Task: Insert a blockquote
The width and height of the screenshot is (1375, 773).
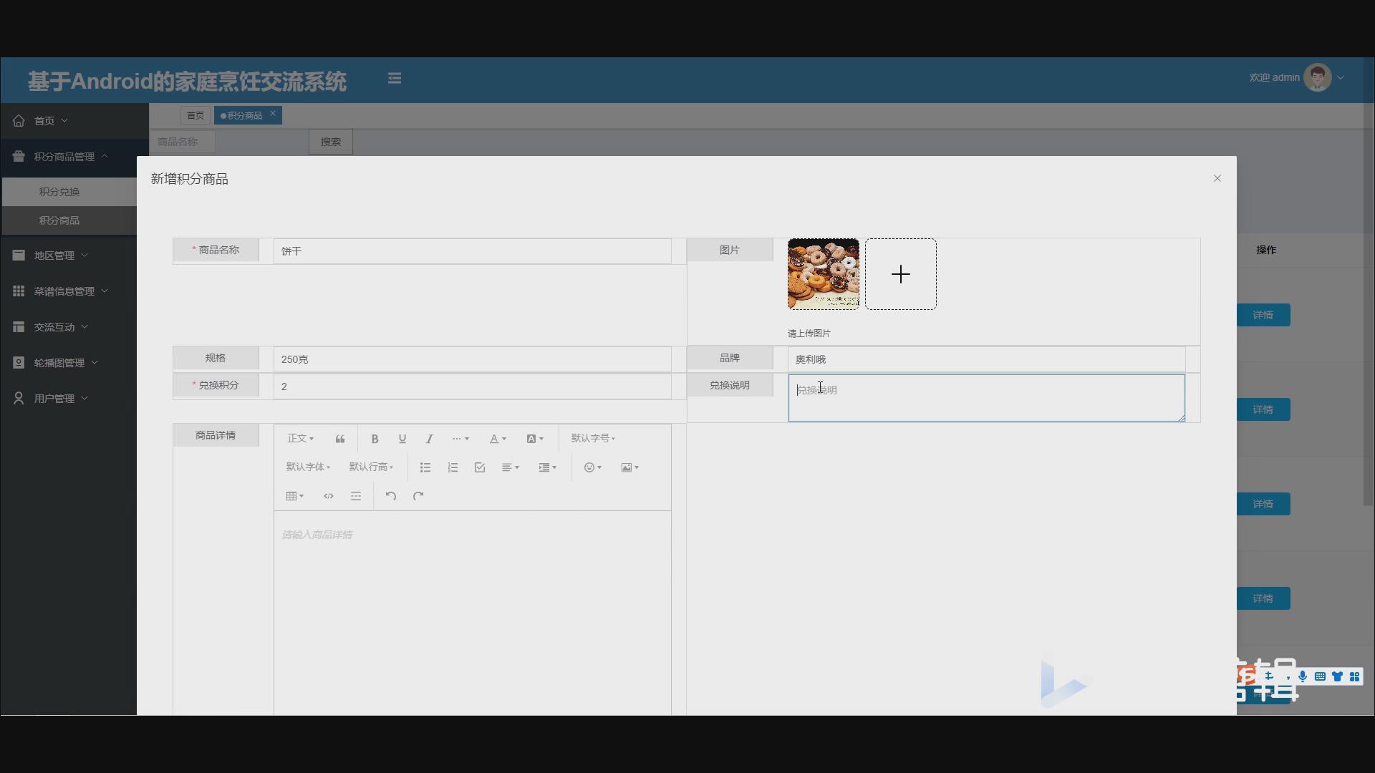Action: [x=340, y=439]
